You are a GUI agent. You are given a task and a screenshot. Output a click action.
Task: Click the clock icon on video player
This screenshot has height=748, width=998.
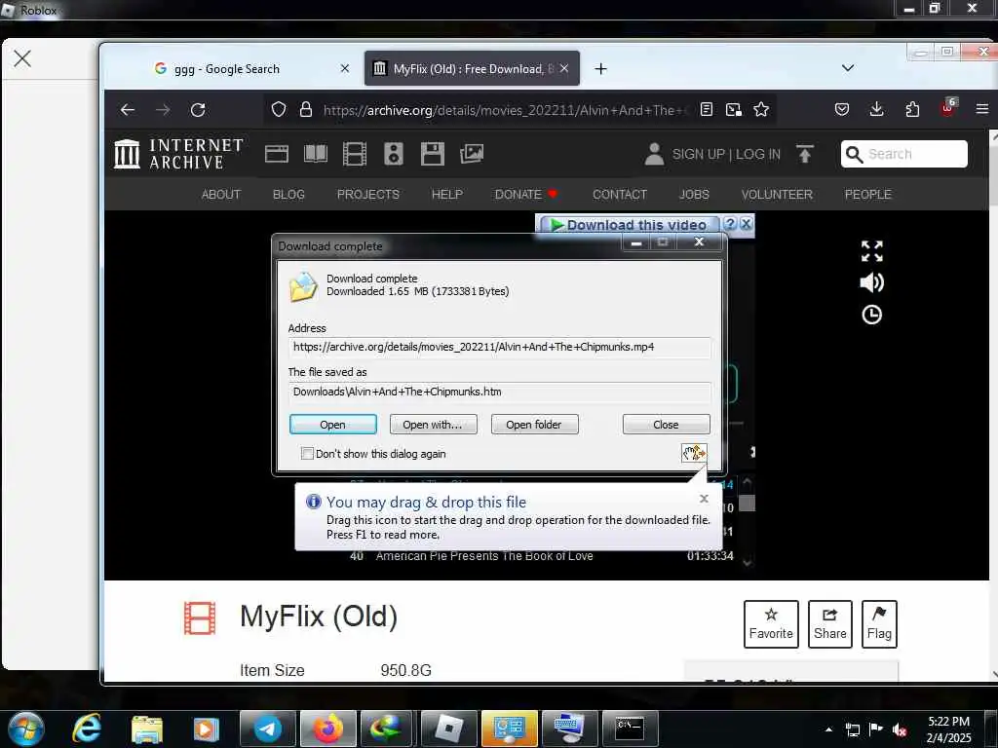pos(872,315)
